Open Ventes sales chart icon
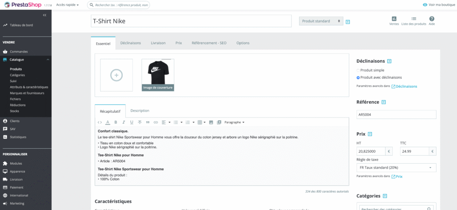 coord(394,21)
